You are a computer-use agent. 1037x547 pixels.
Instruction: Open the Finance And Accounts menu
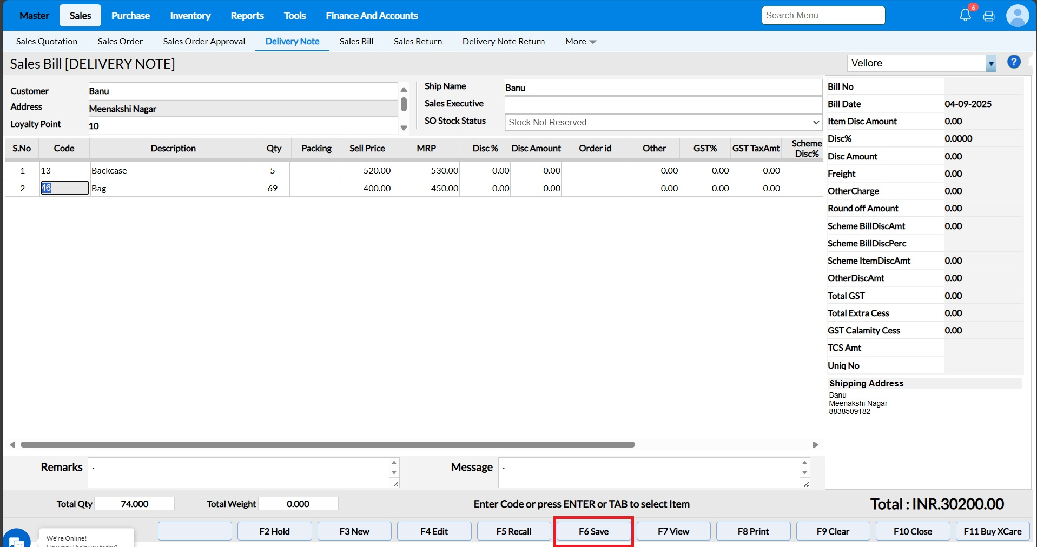[x=372, y=16]
